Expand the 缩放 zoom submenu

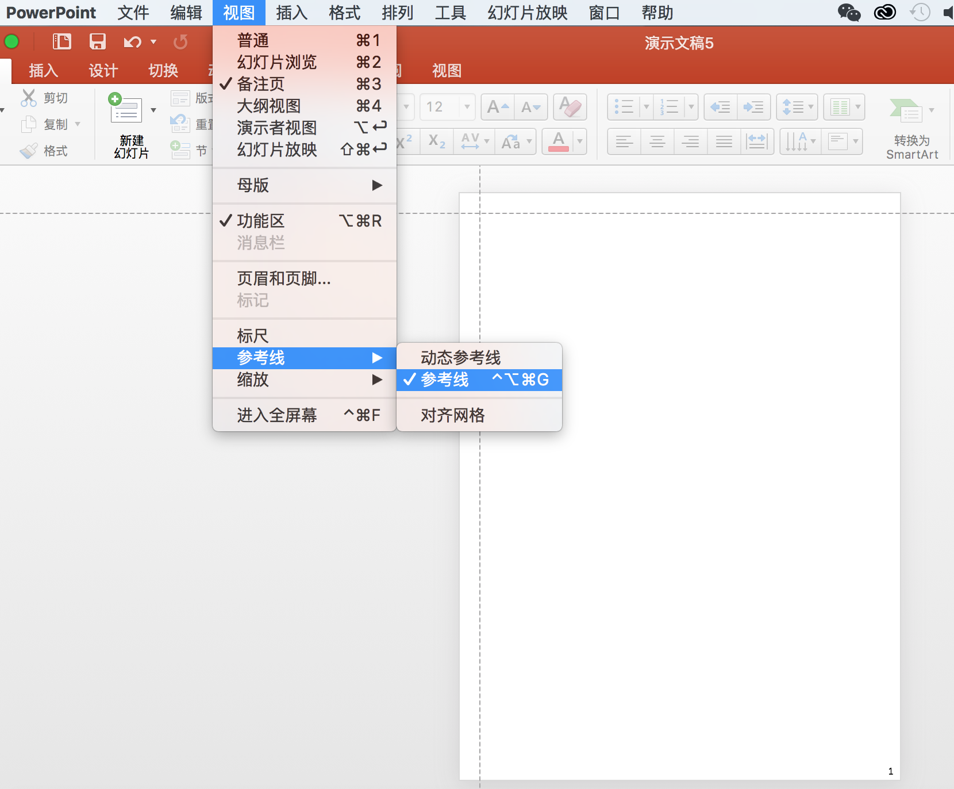[305, 380]
